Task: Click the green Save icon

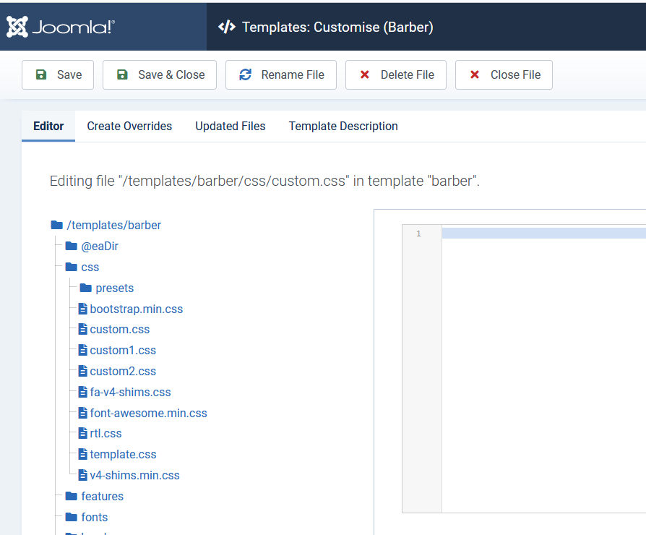Action: pyautogui.click(x=41, y=74)
